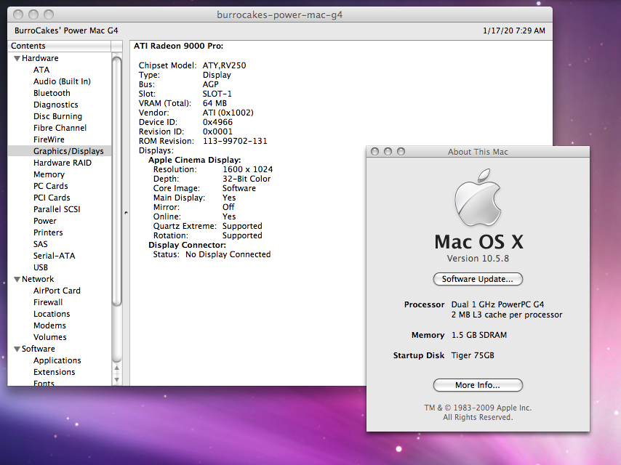Click No Display Connected status text
Image resolution: width=621 pixels, height=465 pixels.
pos(228,254)
